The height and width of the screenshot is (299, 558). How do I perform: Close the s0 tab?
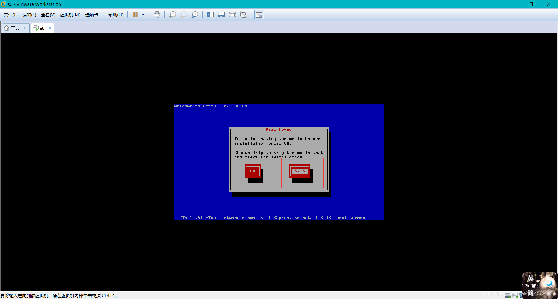pos(50,28)
